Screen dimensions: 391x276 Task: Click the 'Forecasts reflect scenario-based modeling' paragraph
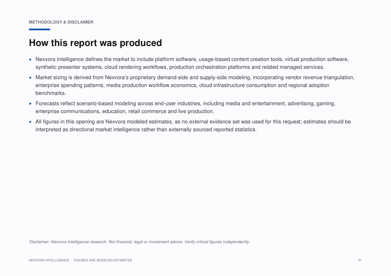click(185, 107)
